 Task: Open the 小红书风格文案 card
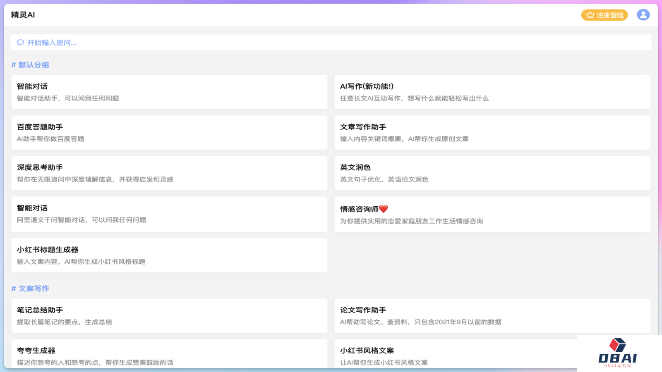(x=455, y=355)
